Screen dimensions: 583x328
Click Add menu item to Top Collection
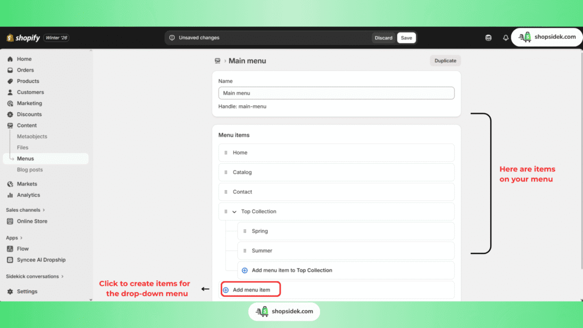point(291,270)
